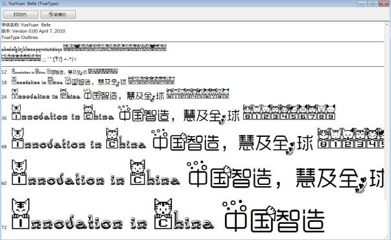Screen dimensions: 391x240
Task: Click the '24' size label
Action: [x=4, y=97]
